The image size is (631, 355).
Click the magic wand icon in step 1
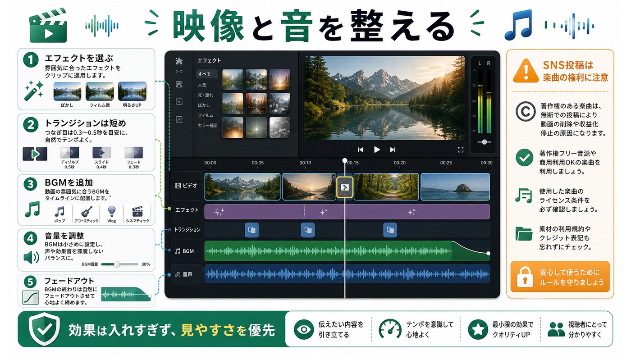(34, 91)
